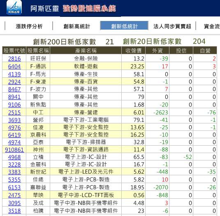Viewport: 220px width, 216px height.
Task: Click stock name 京晨科
Action: (38, 135)
